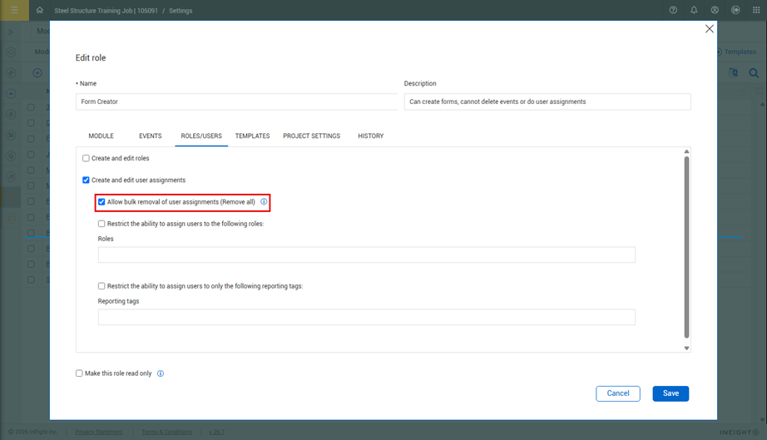Open search magnifier in background page

[754, 73]
